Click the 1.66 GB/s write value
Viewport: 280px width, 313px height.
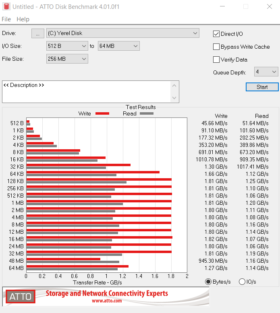[x=216, y=174]
